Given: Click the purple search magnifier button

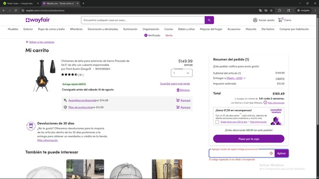Looking at the screenshot, I should click(x=209, y=20).
